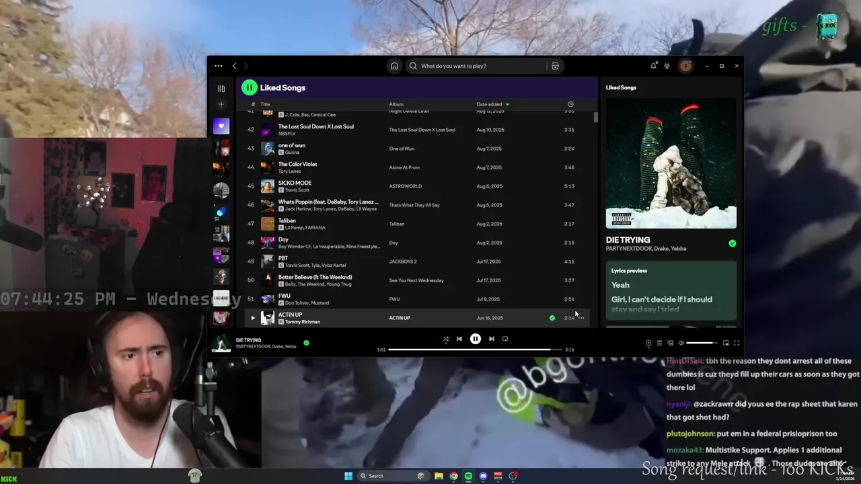Image resolution: width=861 pixels, height=484 pixels.
Task: Select the song SICKO MODE
Action: point(295,183)
